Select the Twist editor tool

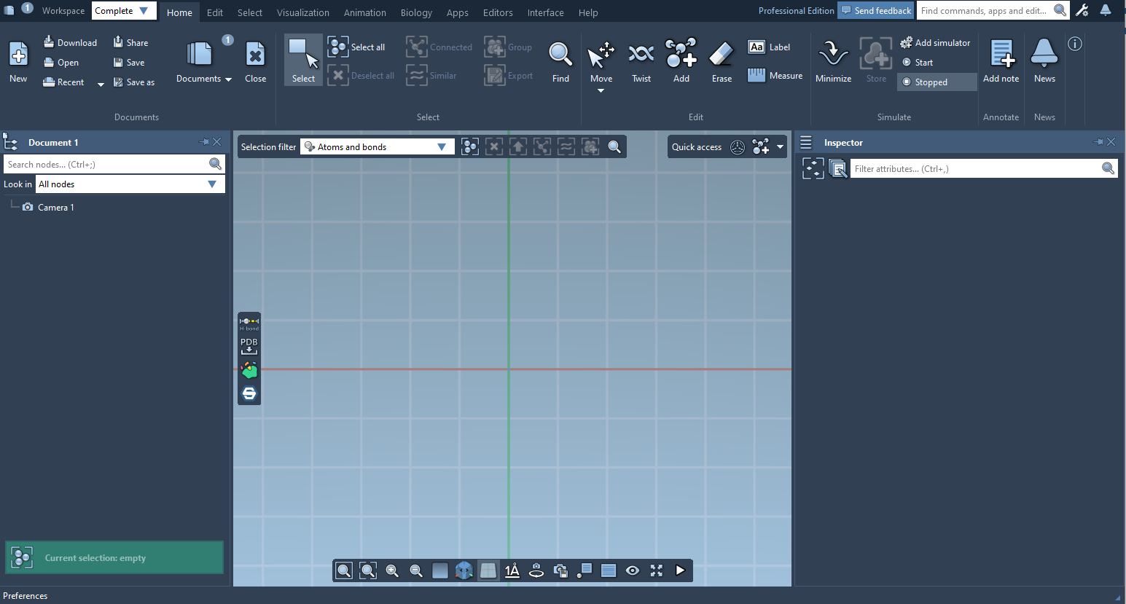coord(641,60)
